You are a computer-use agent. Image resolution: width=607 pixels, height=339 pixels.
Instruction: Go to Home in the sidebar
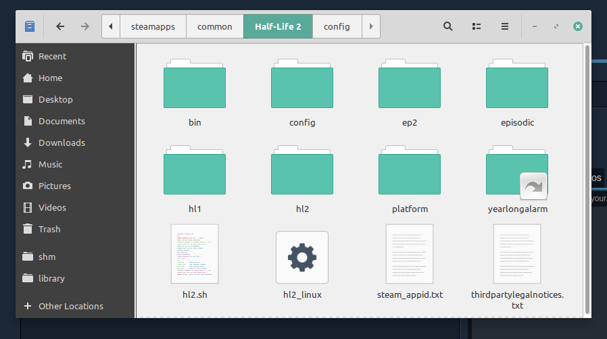click(75, 78)
